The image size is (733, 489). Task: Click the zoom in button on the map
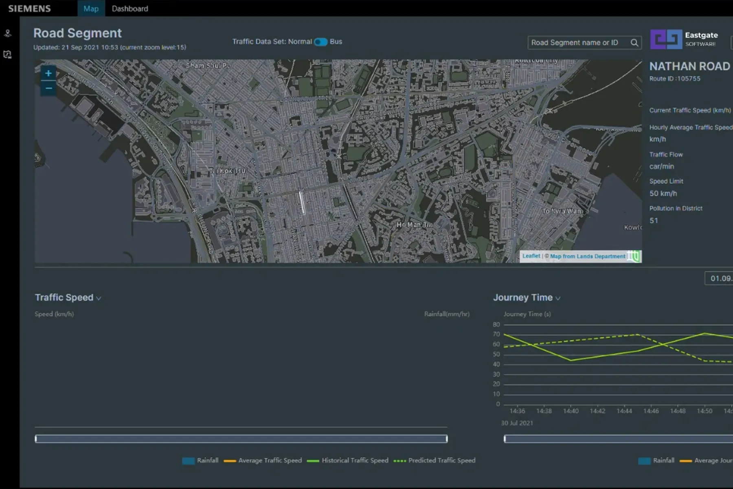[x=48, y=73]
